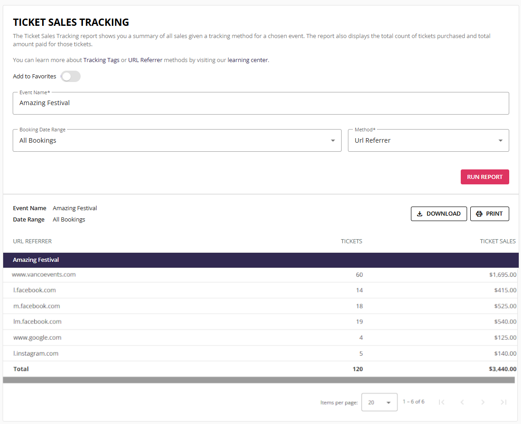
Task: Click the URL REFERRER column header
Action: click(32, 241)
